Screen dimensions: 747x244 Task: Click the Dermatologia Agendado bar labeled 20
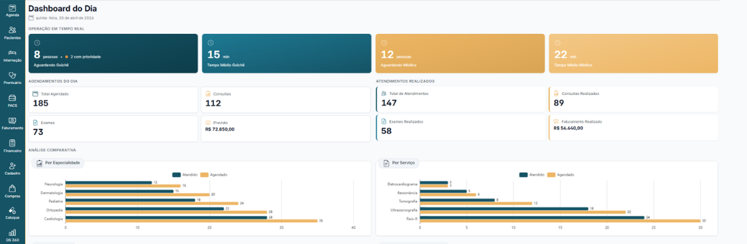[x=137, y=195]
